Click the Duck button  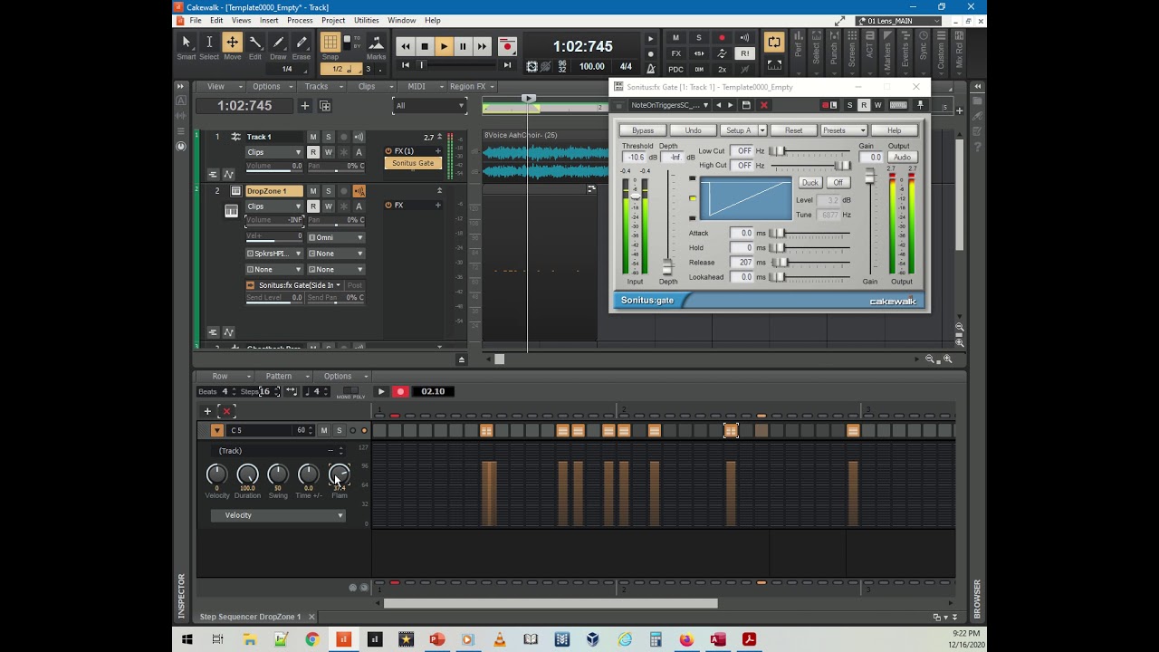coord(809,183)
